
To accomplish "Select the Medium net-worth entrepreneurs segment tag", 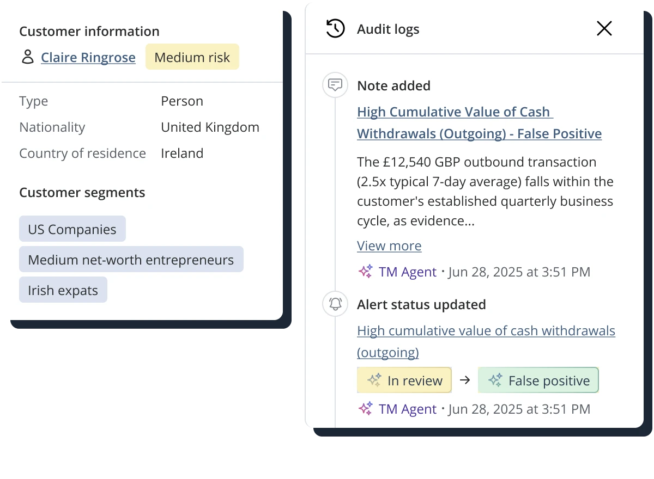I will click(131, 260).
